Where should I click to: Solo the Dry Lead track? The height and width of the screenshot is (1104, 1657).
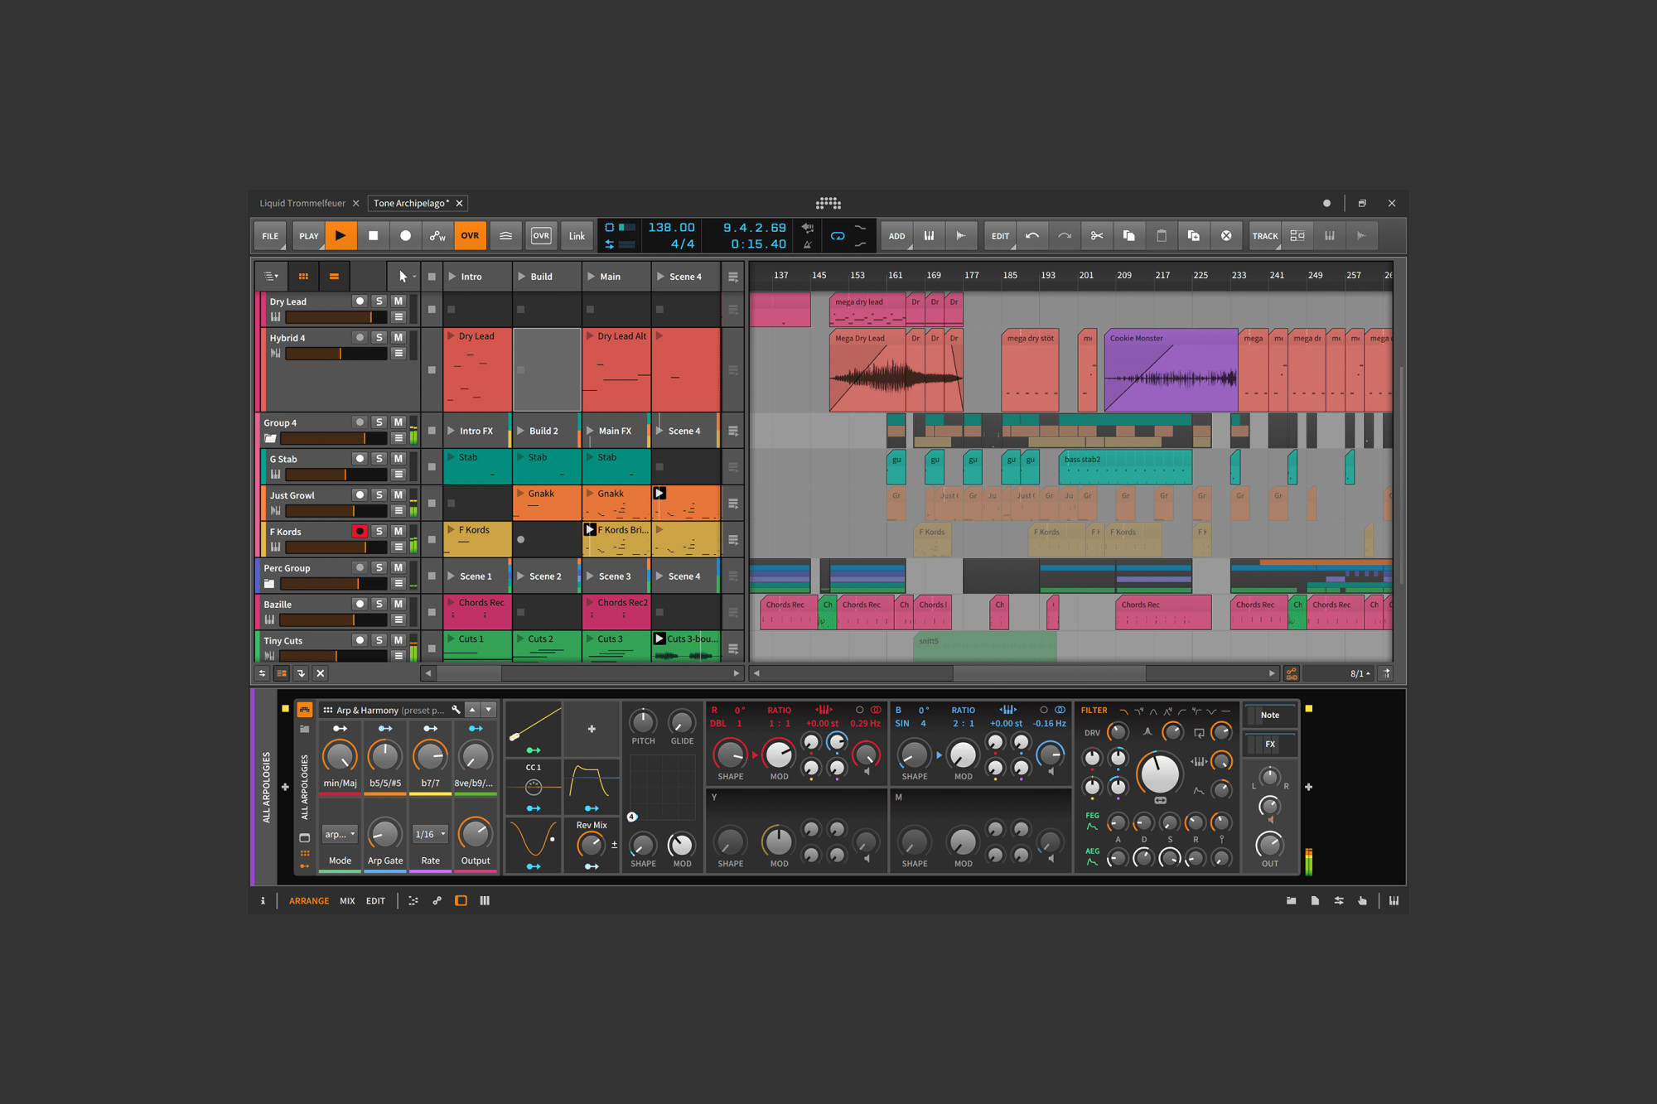(379, 301)
